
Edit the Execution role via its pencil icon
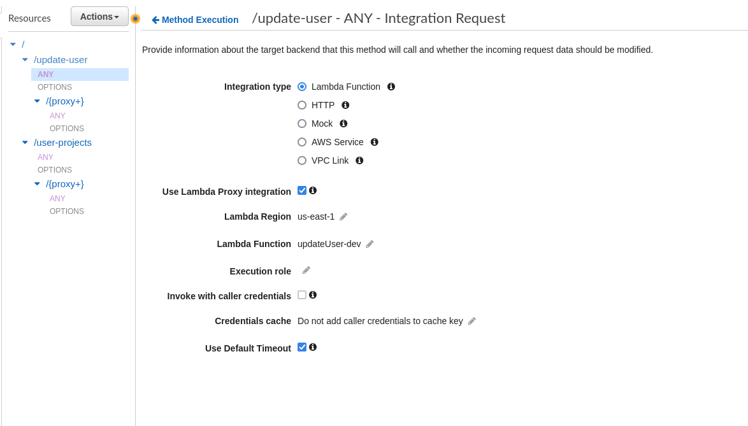tap(306, 270)
